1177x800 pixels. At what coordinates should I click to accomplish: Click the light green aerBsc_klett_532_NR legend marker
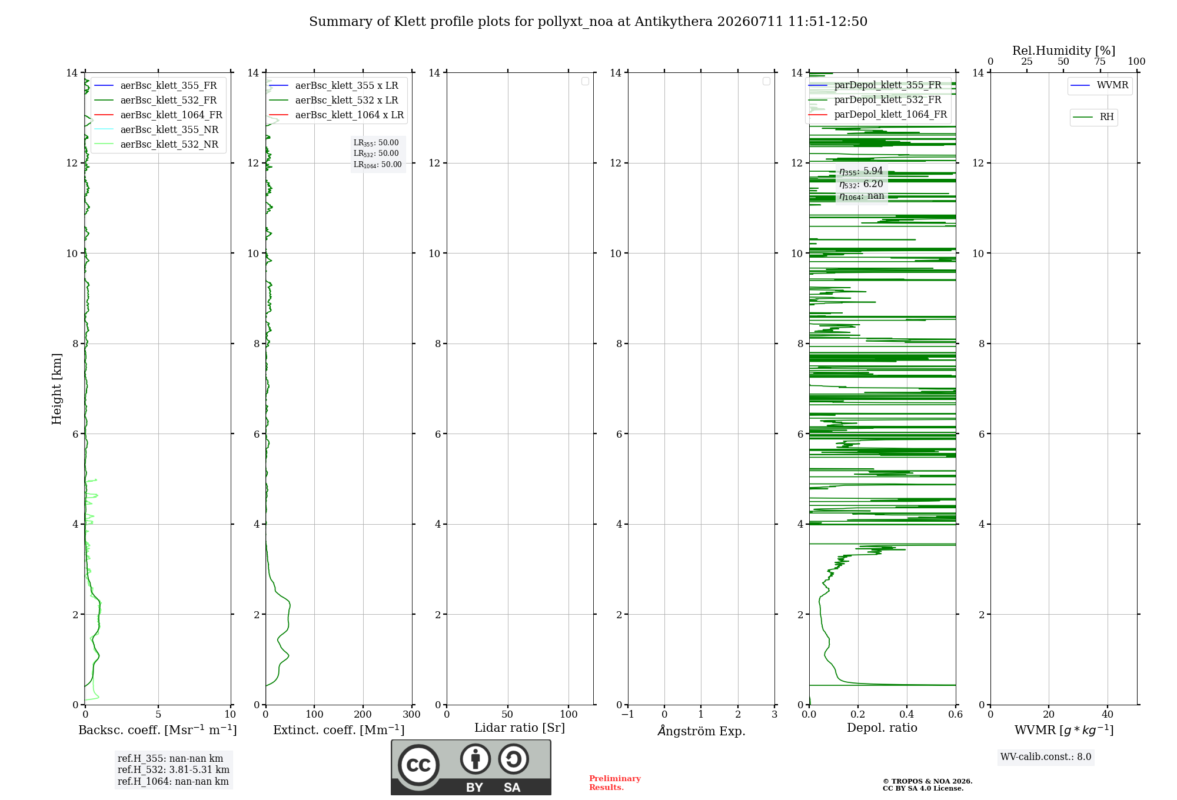pyautogui.click(x=104, y=145)
